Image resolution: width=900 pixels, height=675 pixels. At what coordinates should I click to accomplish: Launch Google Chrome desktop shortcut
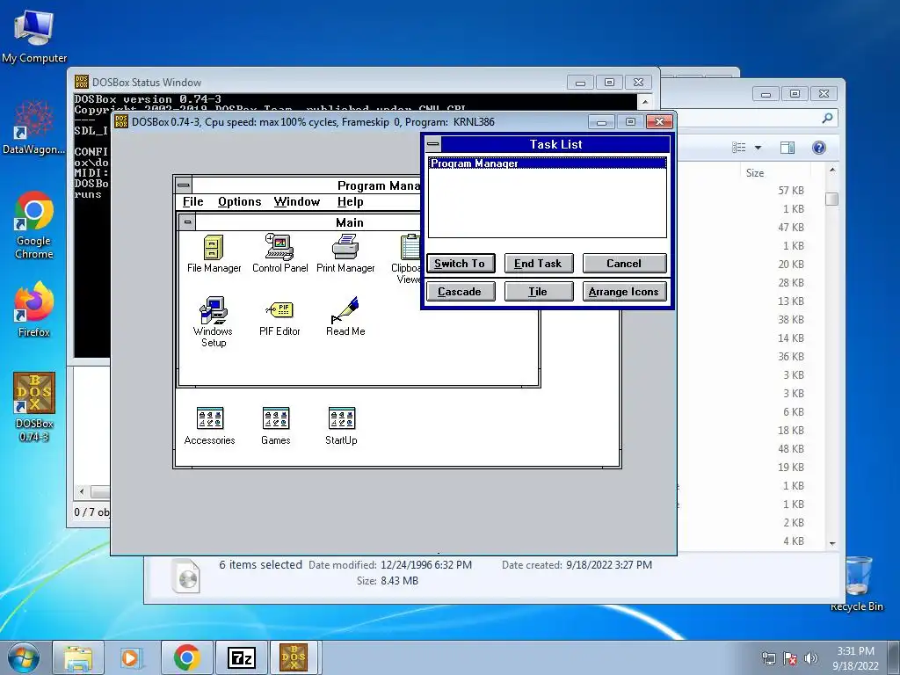[x=34, y=225]
